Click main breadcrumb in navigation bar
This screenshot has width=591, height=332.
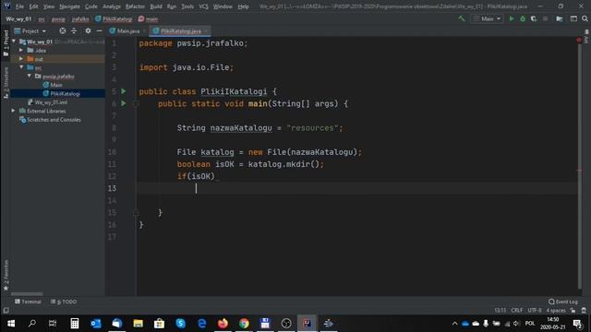click(x=148, y=18)
